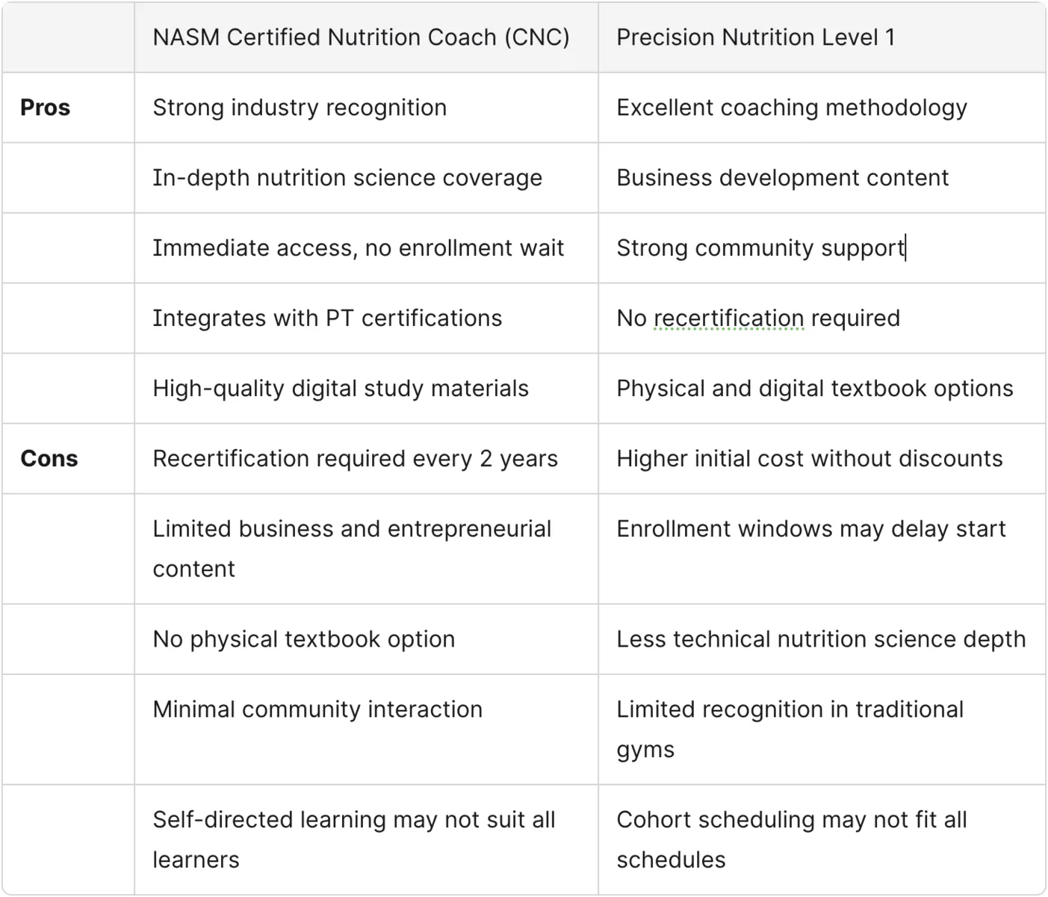Click the underlined word 'recertification'

728,318
